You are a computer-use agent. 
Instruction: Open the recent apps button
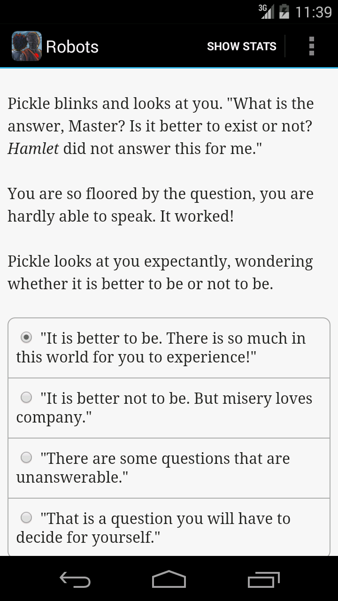click(264, 579)
